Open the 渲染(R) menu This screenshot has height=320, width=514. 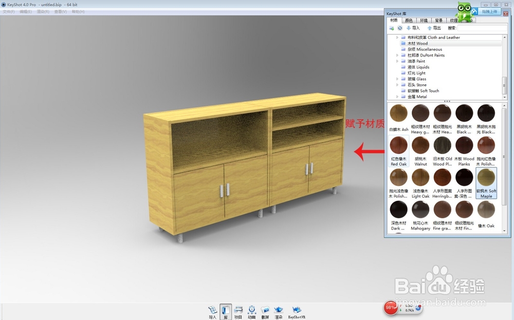(43, 11)
